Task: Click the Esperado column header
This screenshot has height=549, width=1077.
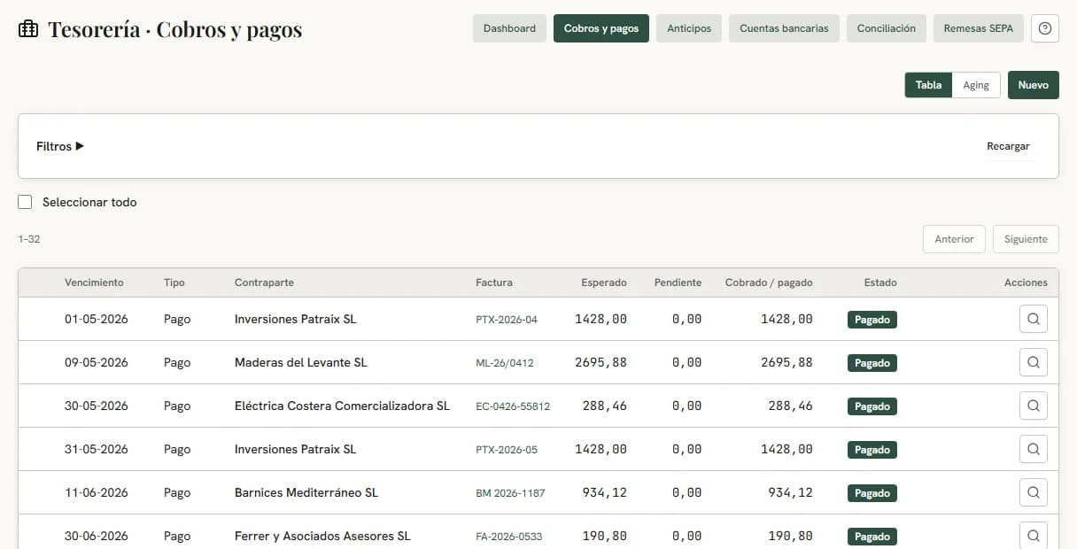Action: tap(604, 282)
